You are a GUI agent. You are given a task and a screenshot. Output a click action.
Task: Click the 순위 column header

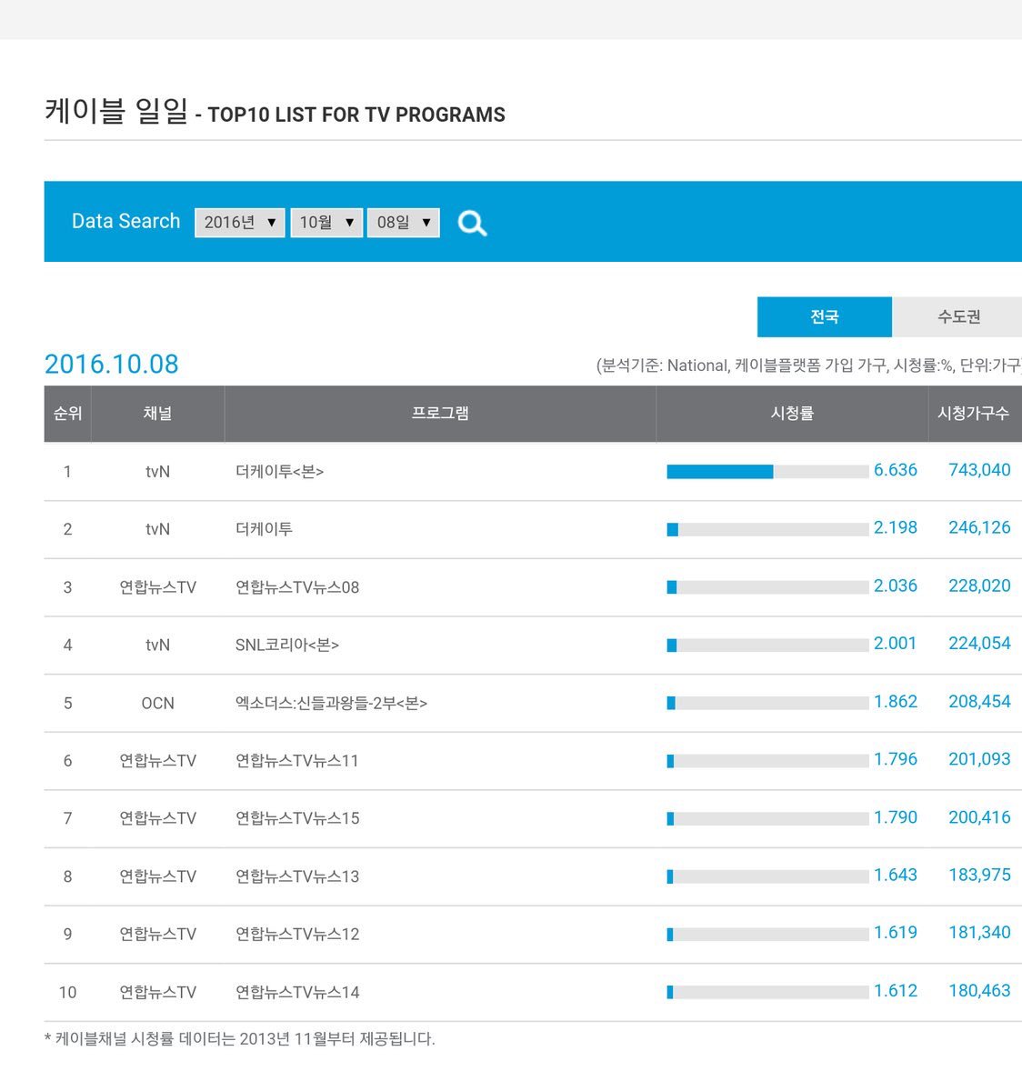(x=67, y=414)
